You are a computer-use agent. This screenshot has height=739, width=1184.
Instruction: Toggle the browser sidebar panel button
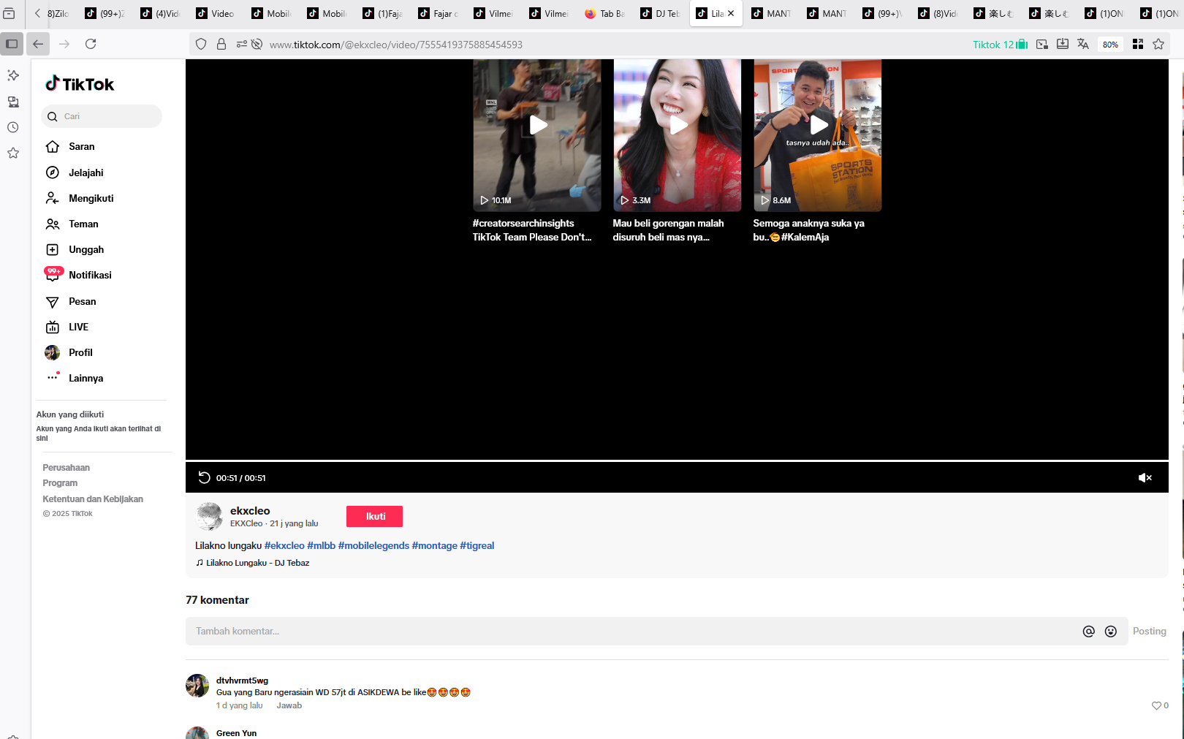tap(12, 44)
